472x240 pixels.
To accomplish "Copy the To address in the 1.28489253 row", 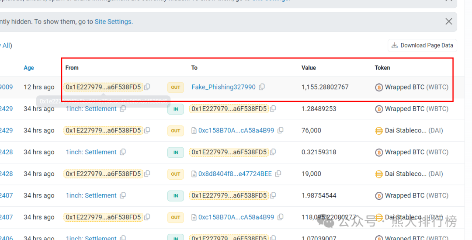I will [x=273, y=109].
